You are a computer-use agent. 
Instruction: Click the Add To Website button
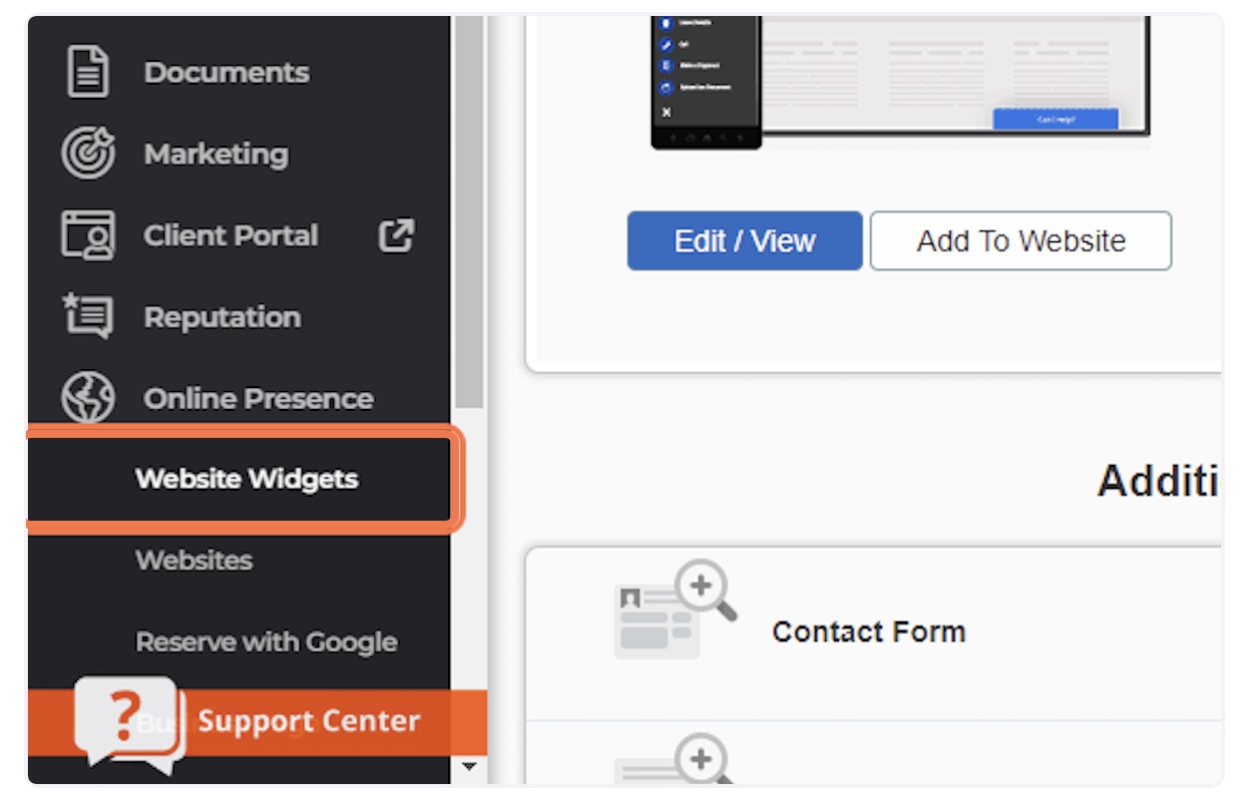1021,240
